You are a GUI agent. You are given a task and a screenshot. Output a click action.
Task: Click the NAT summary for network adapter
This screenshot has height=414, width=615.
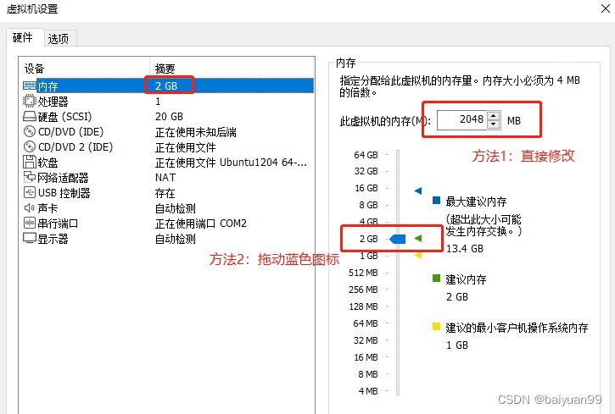(x=165, y=178)
